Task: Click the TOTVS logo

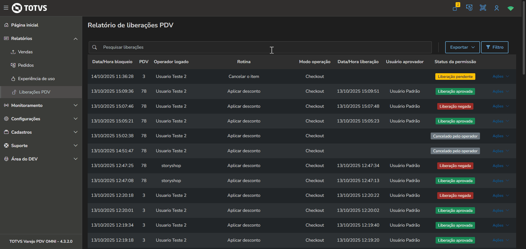Action: point(30,8)
